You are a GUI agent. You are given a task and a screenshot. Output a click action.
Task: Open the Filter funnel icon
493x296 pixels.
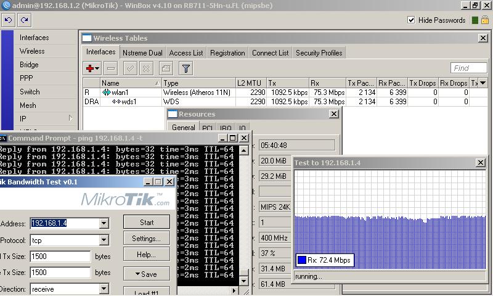pos(185,68)
